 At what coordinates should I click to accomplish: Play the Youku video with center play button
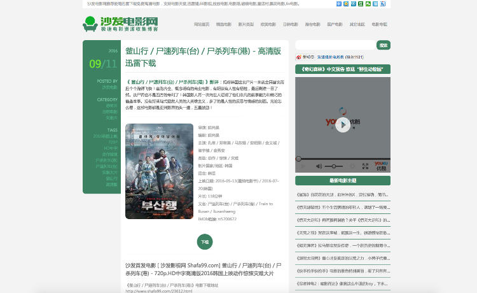pyautogui.click(x=342, y=124)
